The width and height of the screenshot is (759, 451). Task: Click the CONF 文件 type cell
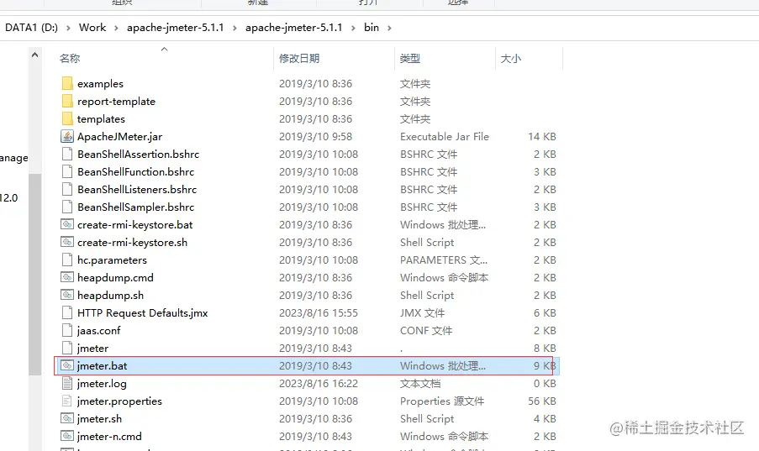coord(426,331)
